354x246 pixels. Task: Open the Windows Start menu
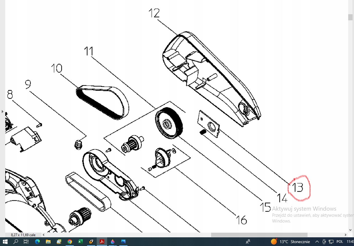click(x=5, y=242)
